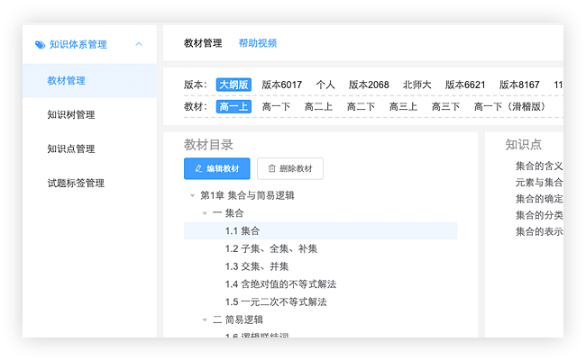The image size is (586, 360).
Task: Collapse the 知识体系管理 sidebar menu chevron
Action: 138,44
